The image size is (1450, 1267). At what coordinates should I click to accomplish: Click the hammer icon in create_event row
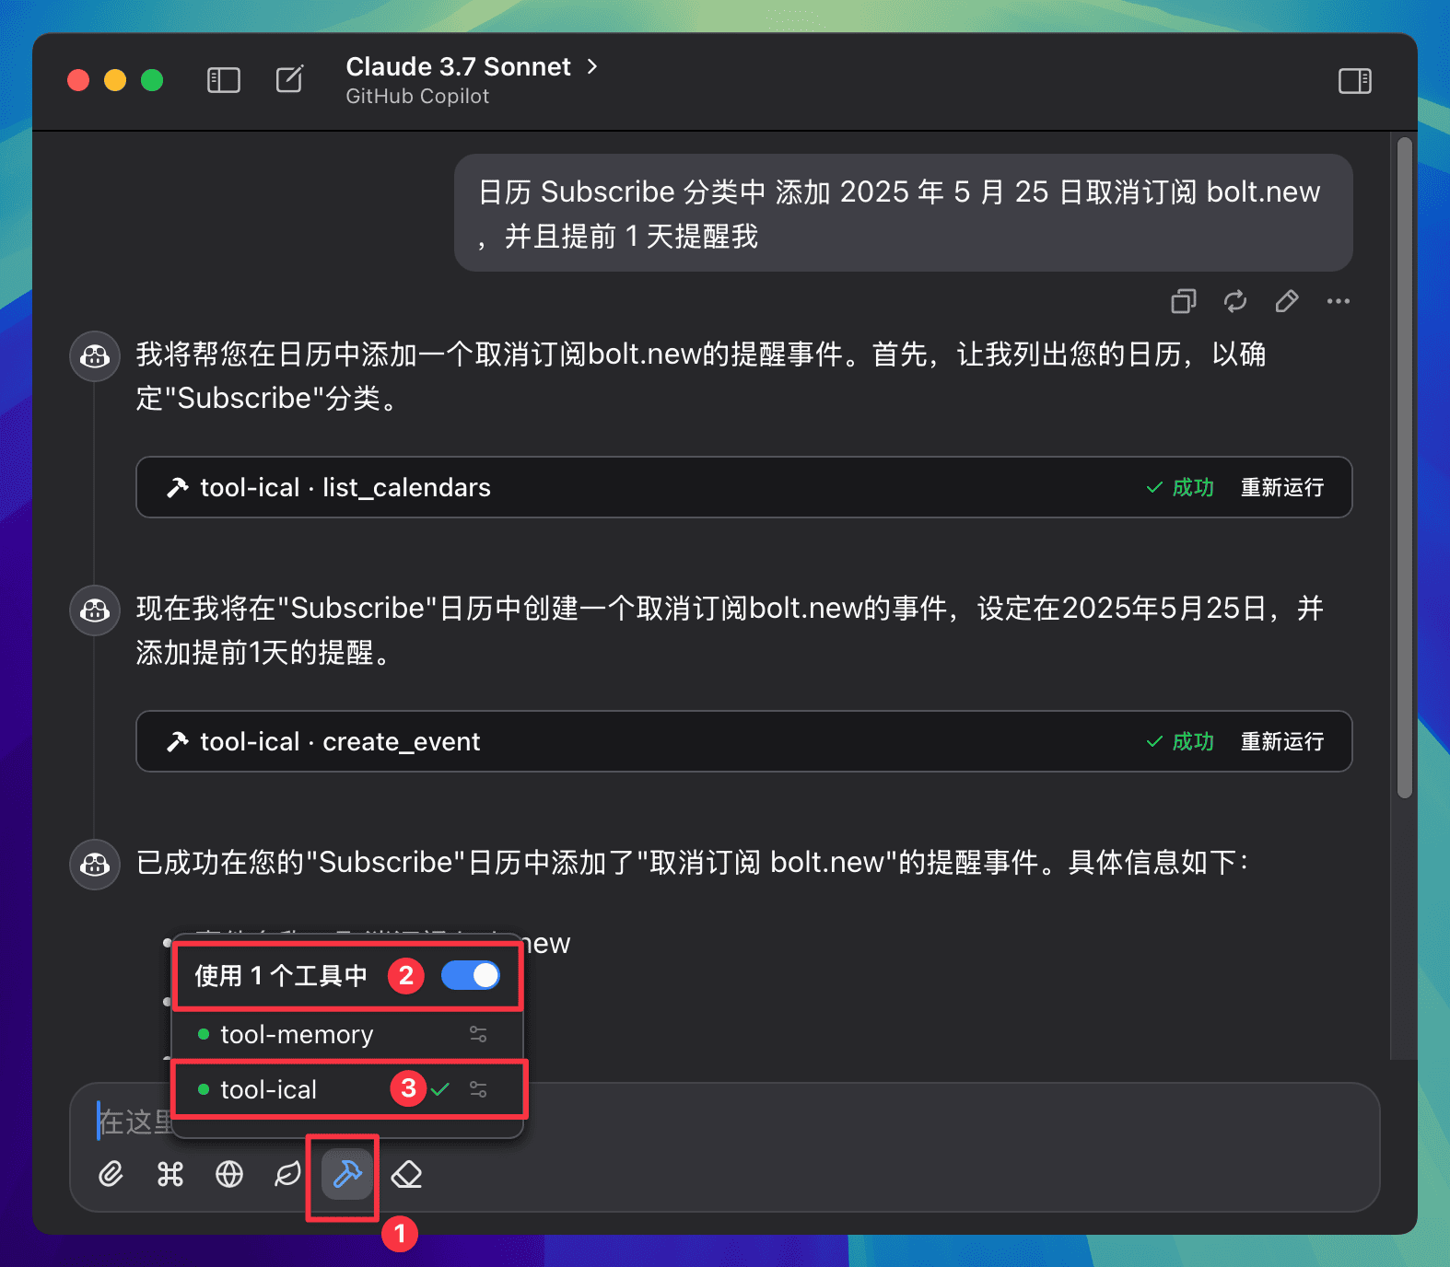click(177, 741)
